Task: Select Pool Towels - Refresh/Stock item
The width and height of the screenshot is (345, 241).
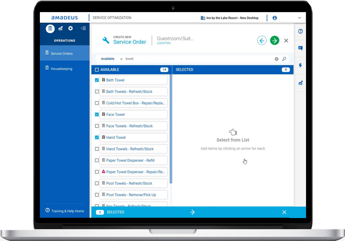Action: (x=133, y=183)
